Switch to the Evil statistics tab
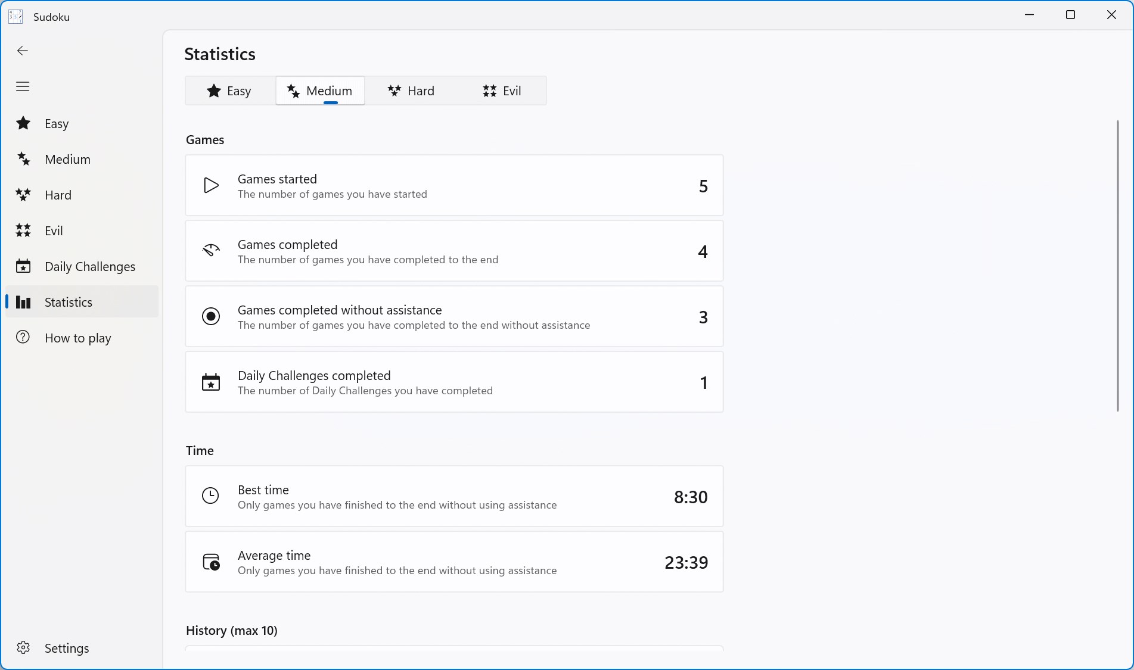Screen dimensions: 1134x670 (502, 91)
